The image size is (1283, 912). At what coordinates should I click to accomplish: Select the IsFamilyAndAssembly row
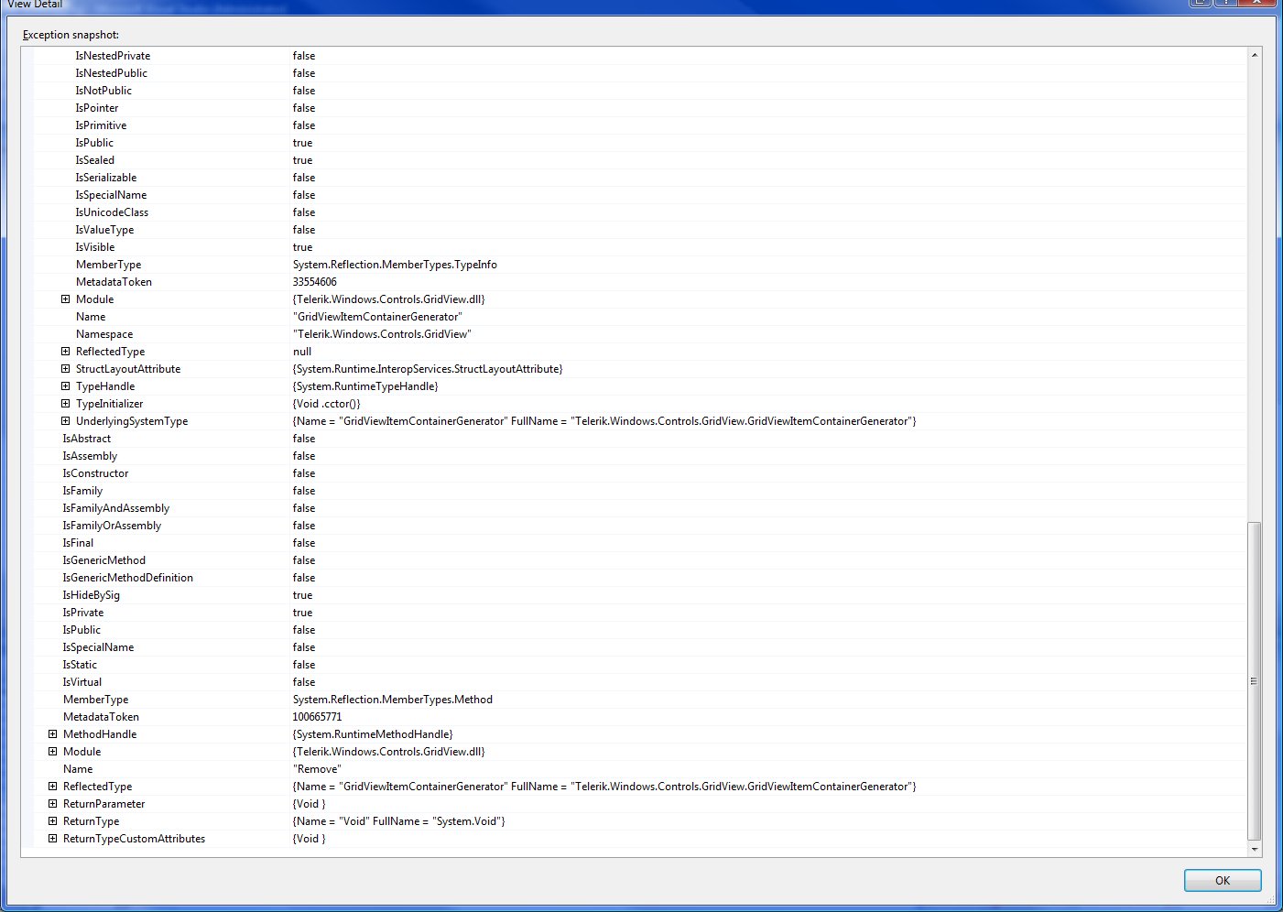[x=639, y=508]
